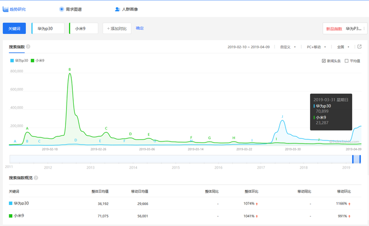The image size is (369, 226).
Task: Click green news marker B at peak
Action: [x=70, y=70]
